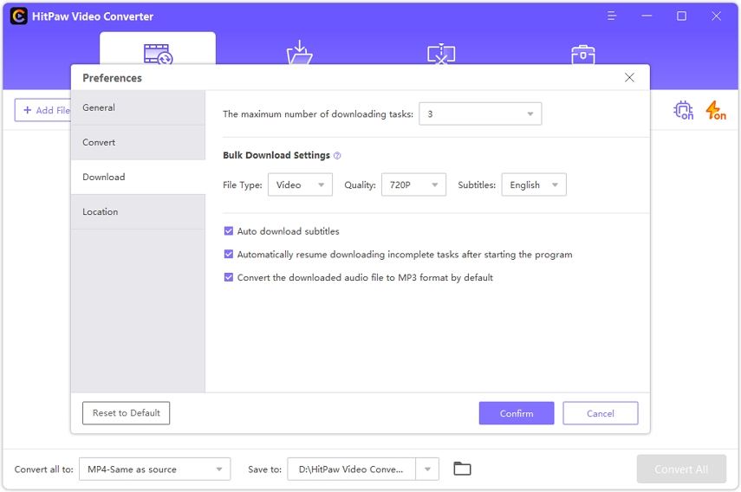Viewport: 741px width, 492px height.
Task: Expand maximum downloading tasks dropdown
Action: coord(480,113)
